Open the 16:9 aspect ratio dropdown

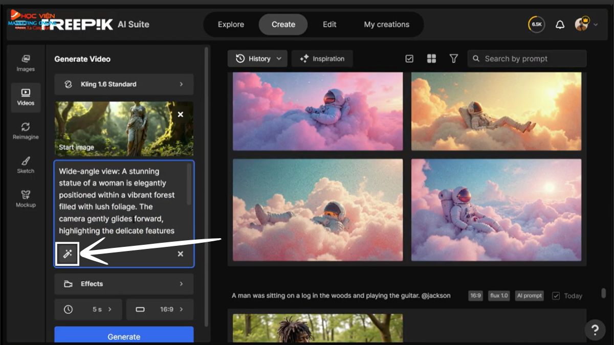[160, 309]
